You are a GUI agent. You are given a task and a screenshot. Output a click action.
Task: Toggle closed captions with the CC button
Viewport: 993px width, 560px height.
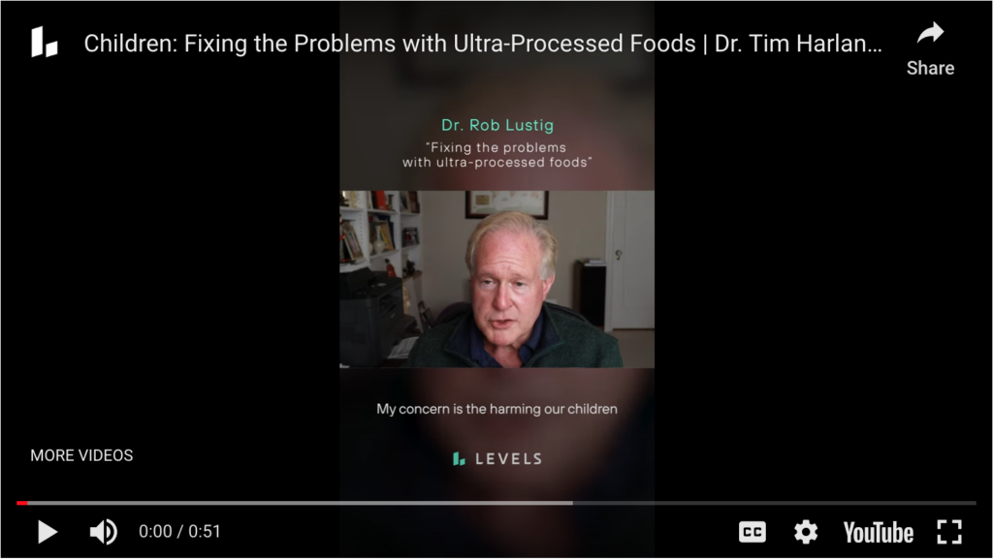(753, 532)
